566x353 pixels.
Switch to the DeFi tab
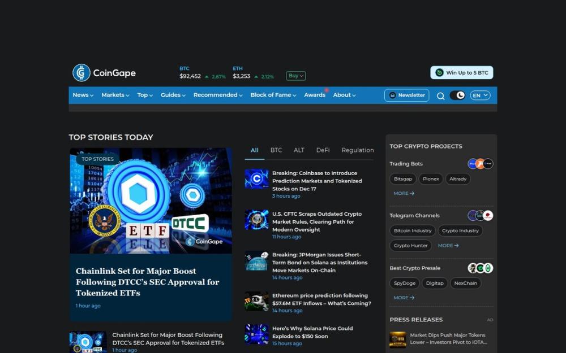pos(323,150)
